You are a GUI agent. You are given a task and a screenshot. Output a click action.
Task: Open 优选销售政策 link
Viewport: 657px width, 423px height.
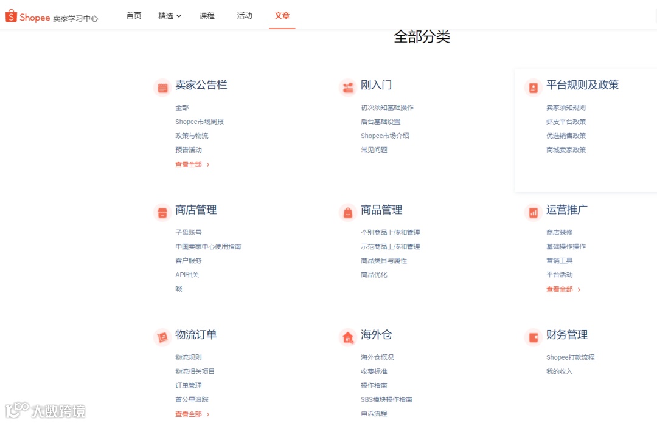pos(566,136)
